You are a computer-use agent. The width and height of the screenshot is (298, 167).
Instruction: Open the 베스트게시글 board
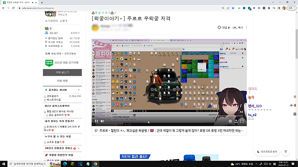point(54,99)
